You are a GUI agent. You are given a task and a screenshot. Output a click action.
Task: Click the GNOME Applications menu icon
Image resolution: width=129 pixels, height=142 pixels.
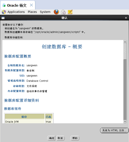click(x=4, y=12)
